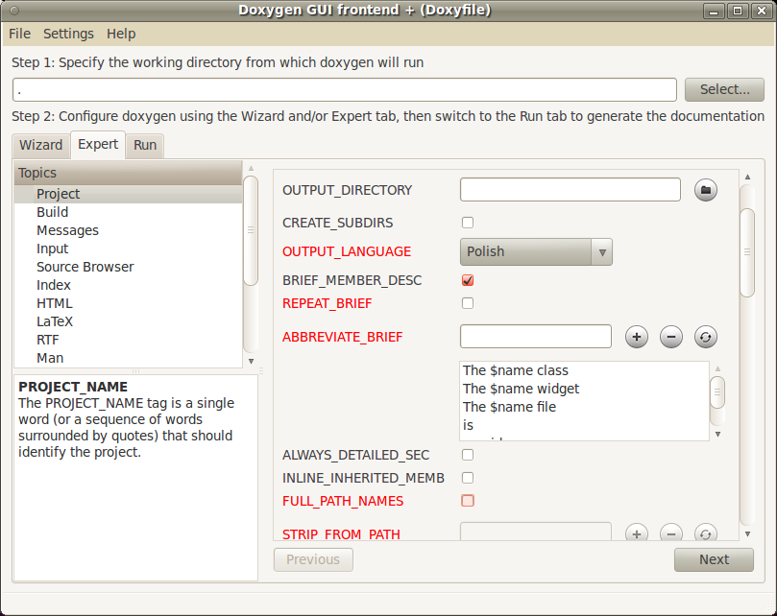The width and height of the screenshot is (777, 616).
Task: Click the window menu icon in title bar
Action: (14, 11)
